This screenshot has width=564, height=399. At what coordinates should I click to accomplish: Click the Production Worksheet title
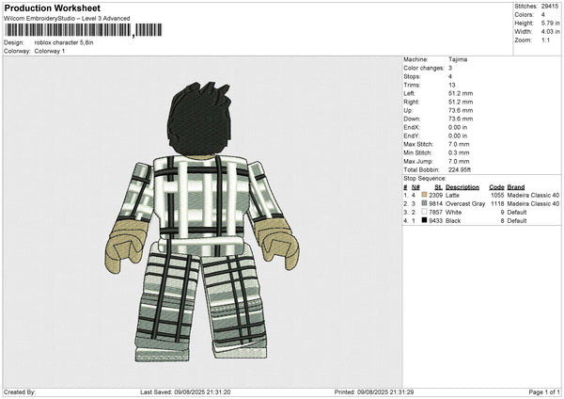(52, 8)
